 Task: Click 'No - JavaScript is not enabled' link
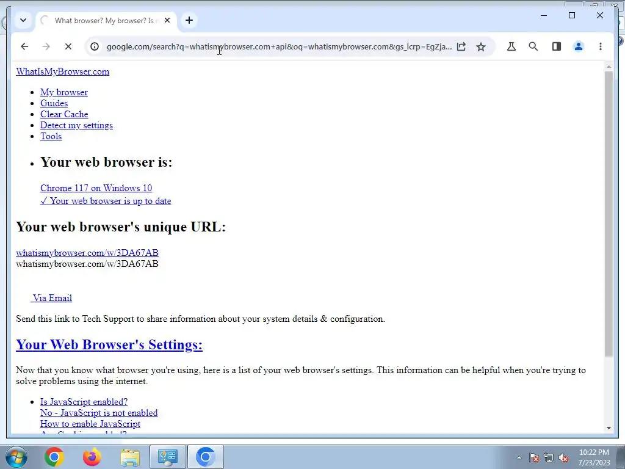tap(99, 413)
